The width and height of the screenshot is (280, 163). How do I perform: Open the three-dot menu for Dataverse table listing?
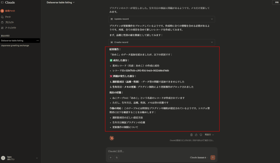(38, 41)
